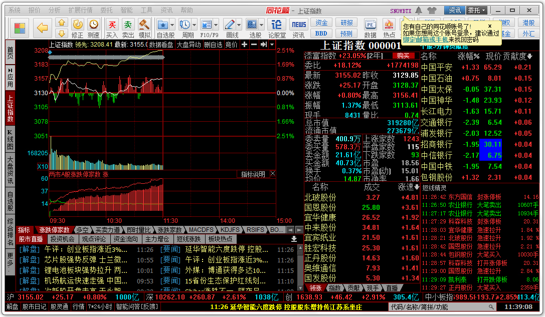The width and height of the screenshot is (545, 317).
Task: Click the 预测 button
Action: tap(346, 34)
